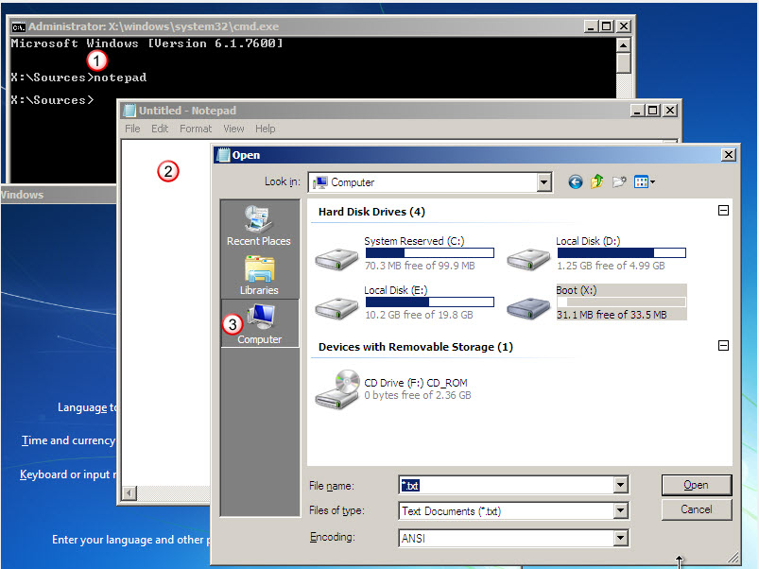
Task: Select the System Reserved (C:) drive icon
Action: point(336,259)
